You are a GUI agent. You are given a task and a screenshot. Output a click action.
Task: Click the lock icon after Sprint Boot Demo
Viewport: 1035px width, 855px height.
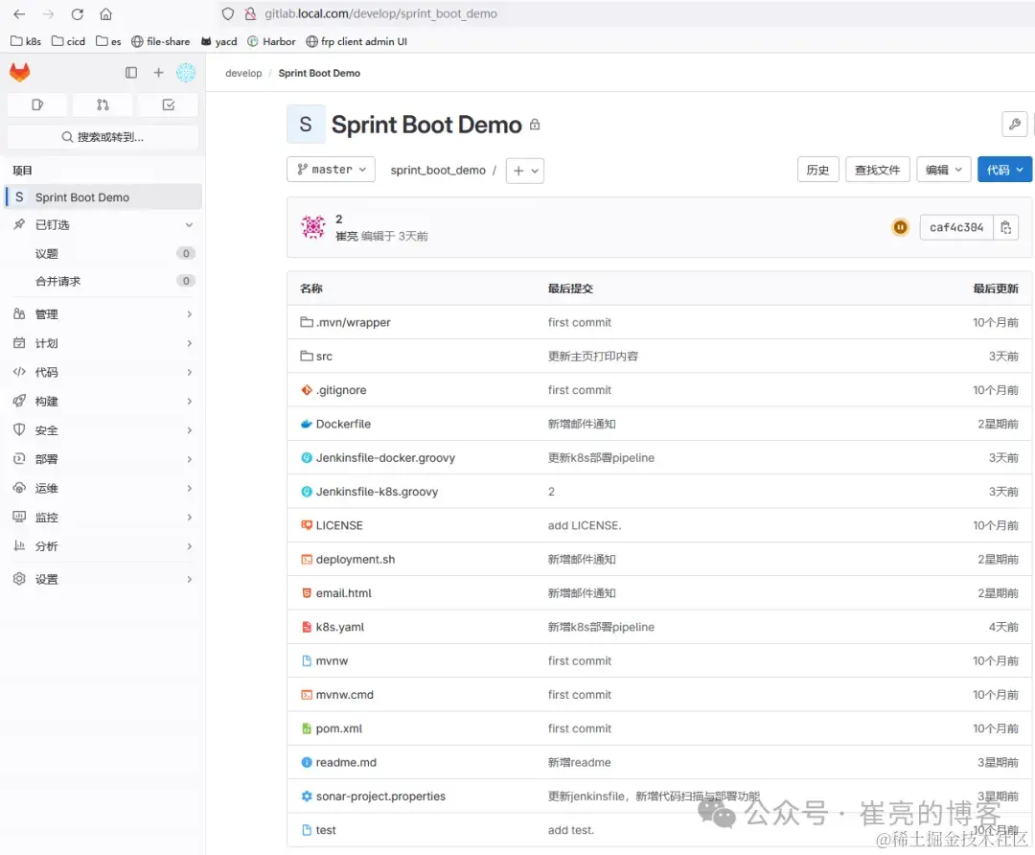[535, 125]
